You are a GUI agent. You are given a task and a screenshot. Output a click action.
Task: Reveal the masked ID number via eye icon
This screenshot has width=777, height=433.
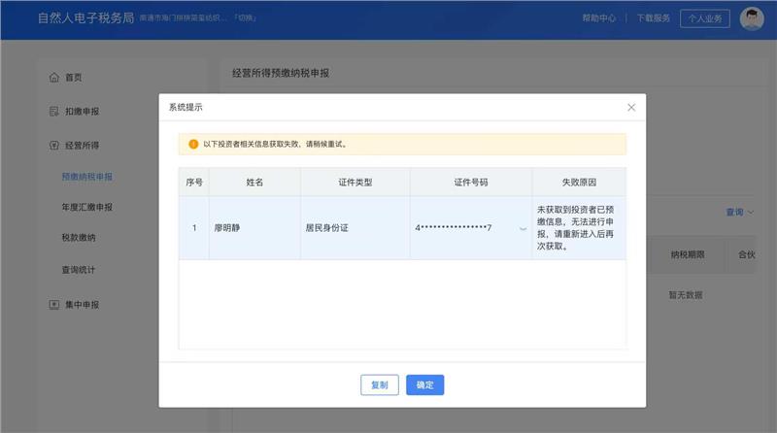point(524,228)
